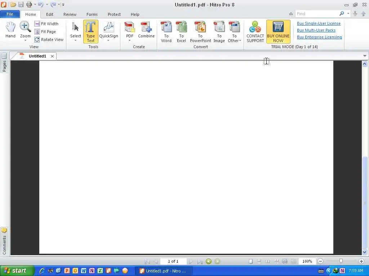369x276 pixels.
Task: Click the zoom out minus button
Action: pyautogui.click(x=320, y=261)
